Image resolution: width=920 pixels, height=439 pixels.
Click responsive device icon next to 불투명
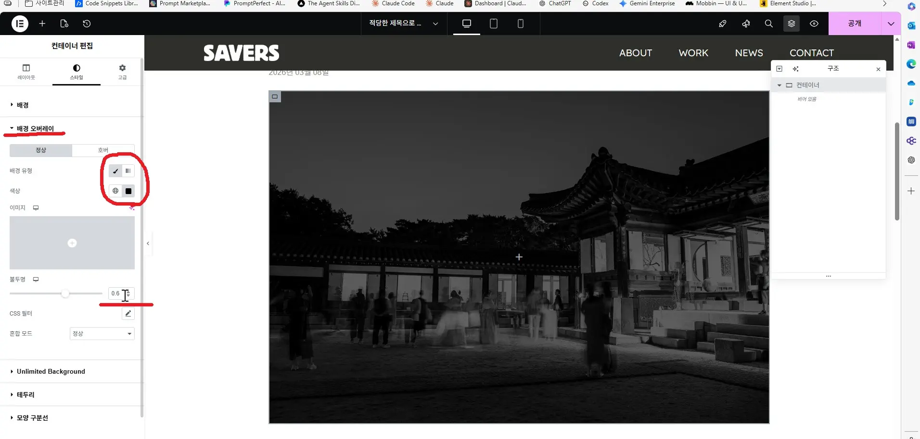tap(36, 280)
